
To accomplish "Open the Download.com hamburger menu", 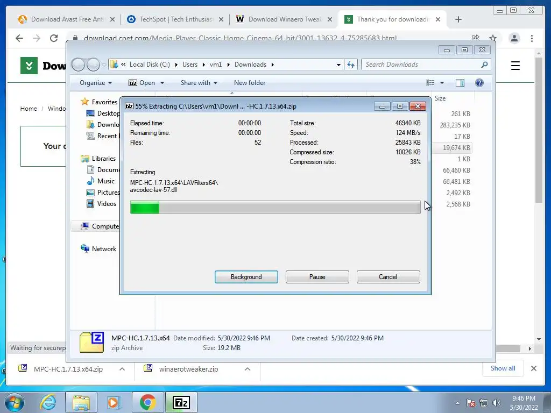I will [x=515, y=66].
